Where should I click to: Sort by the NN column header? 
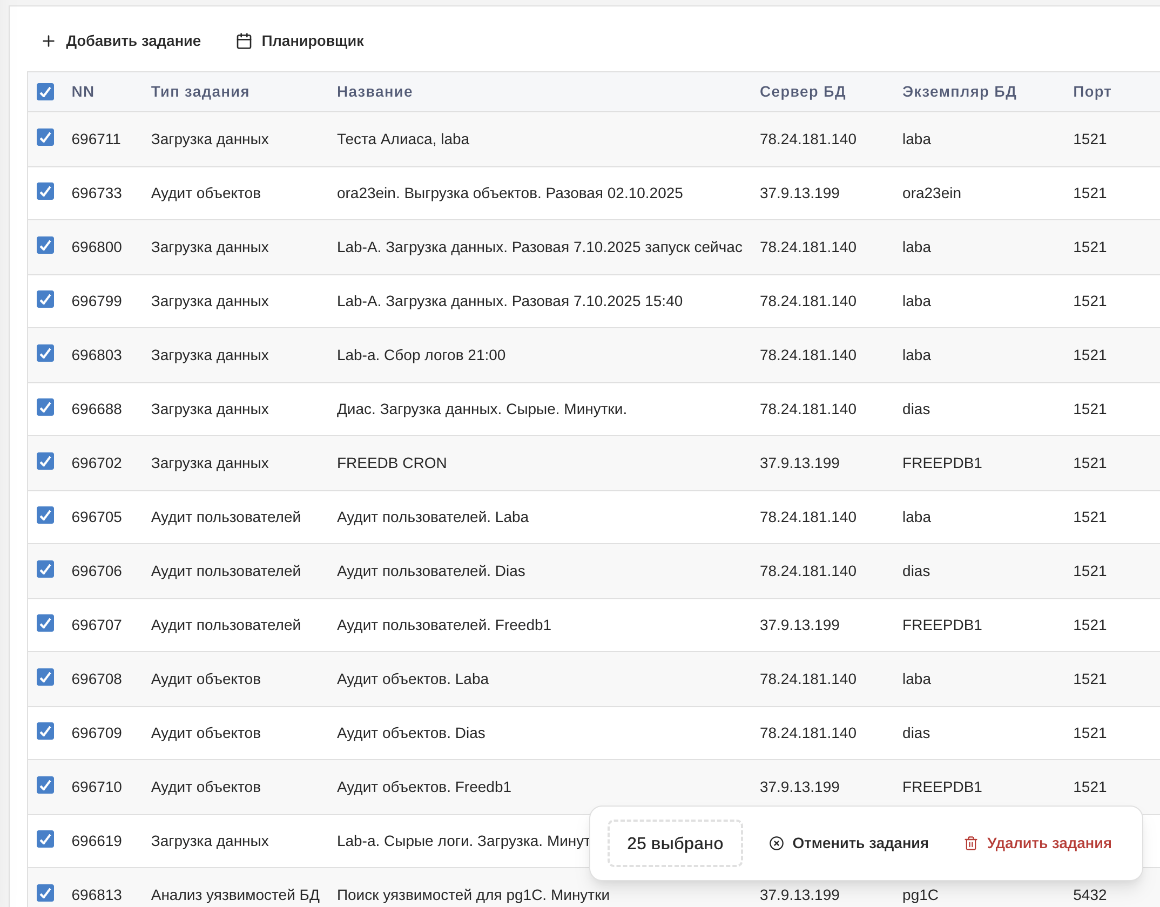[x=83, y=92]
